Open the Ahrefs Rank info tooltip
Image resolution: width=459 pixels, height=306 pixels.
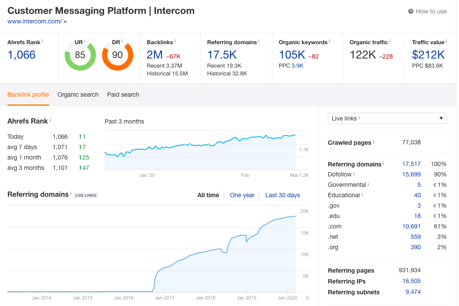42,42
